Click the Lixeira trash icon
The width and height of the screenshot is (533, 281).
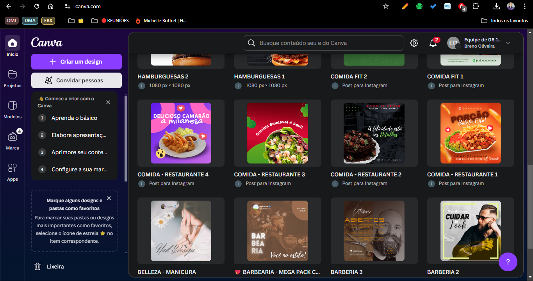(37, 267)
